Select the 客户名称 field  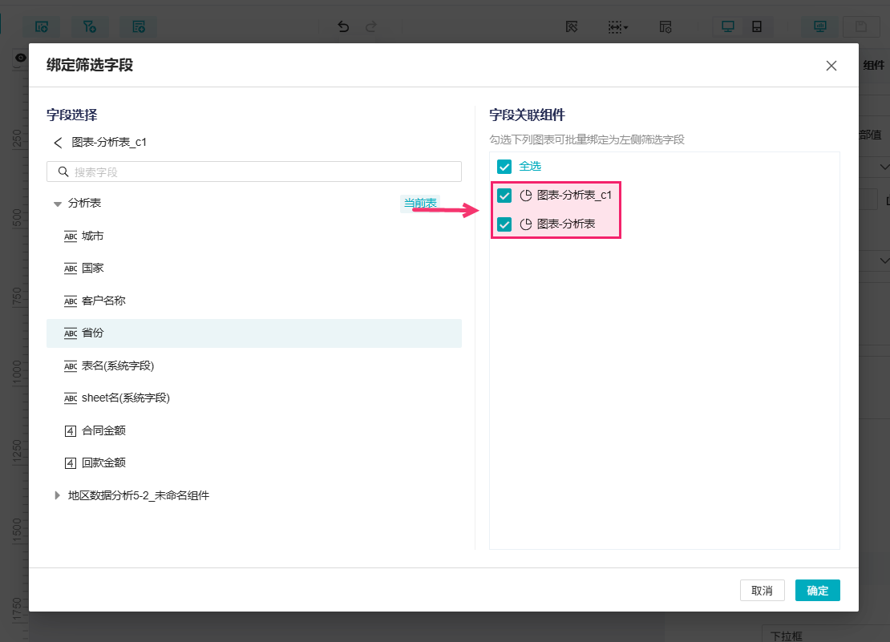pos(103,301)
